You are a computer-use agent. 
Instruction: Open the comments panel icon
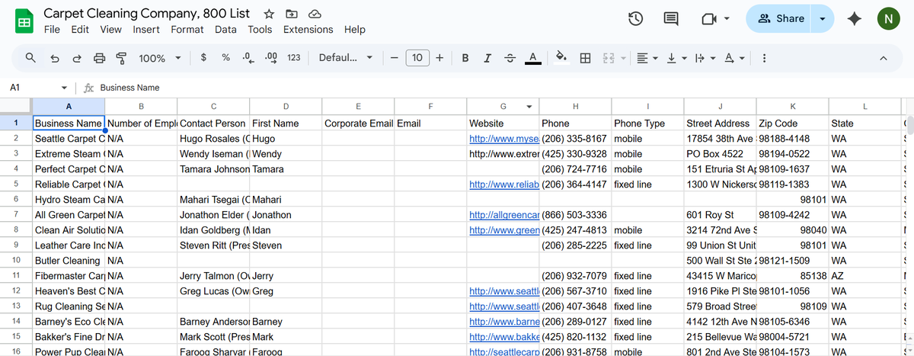point(671,19)
